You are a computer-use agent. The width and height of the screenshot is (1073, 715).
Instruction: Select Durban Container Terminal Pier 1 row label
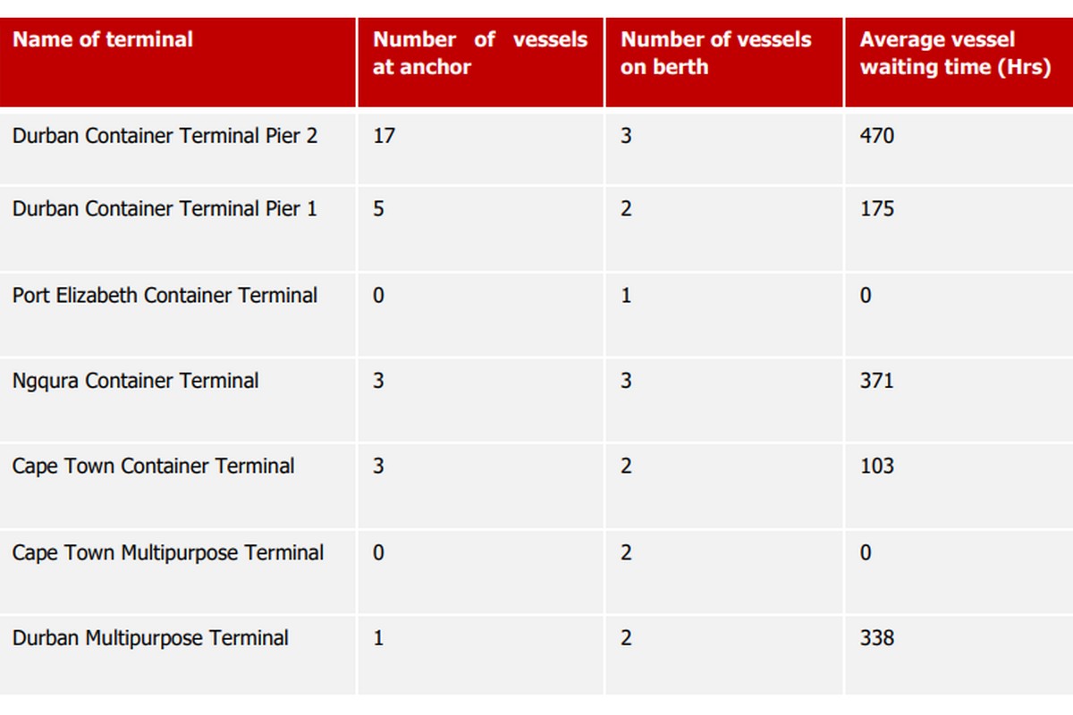[165, 209]
